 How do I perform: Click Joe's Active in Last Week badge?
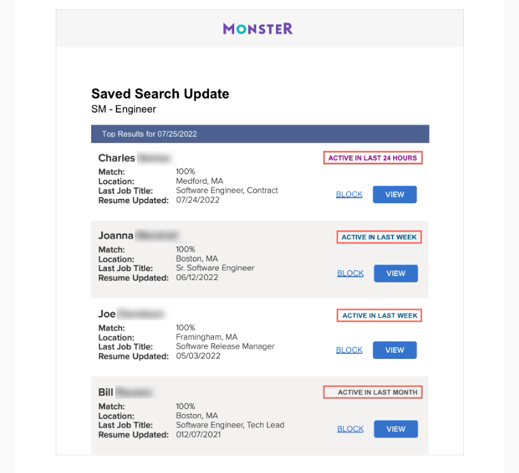point(379,315)
